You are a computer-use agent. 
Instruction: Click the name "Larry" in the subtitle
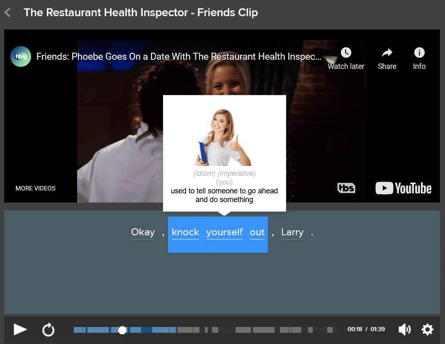click(292, 232)
